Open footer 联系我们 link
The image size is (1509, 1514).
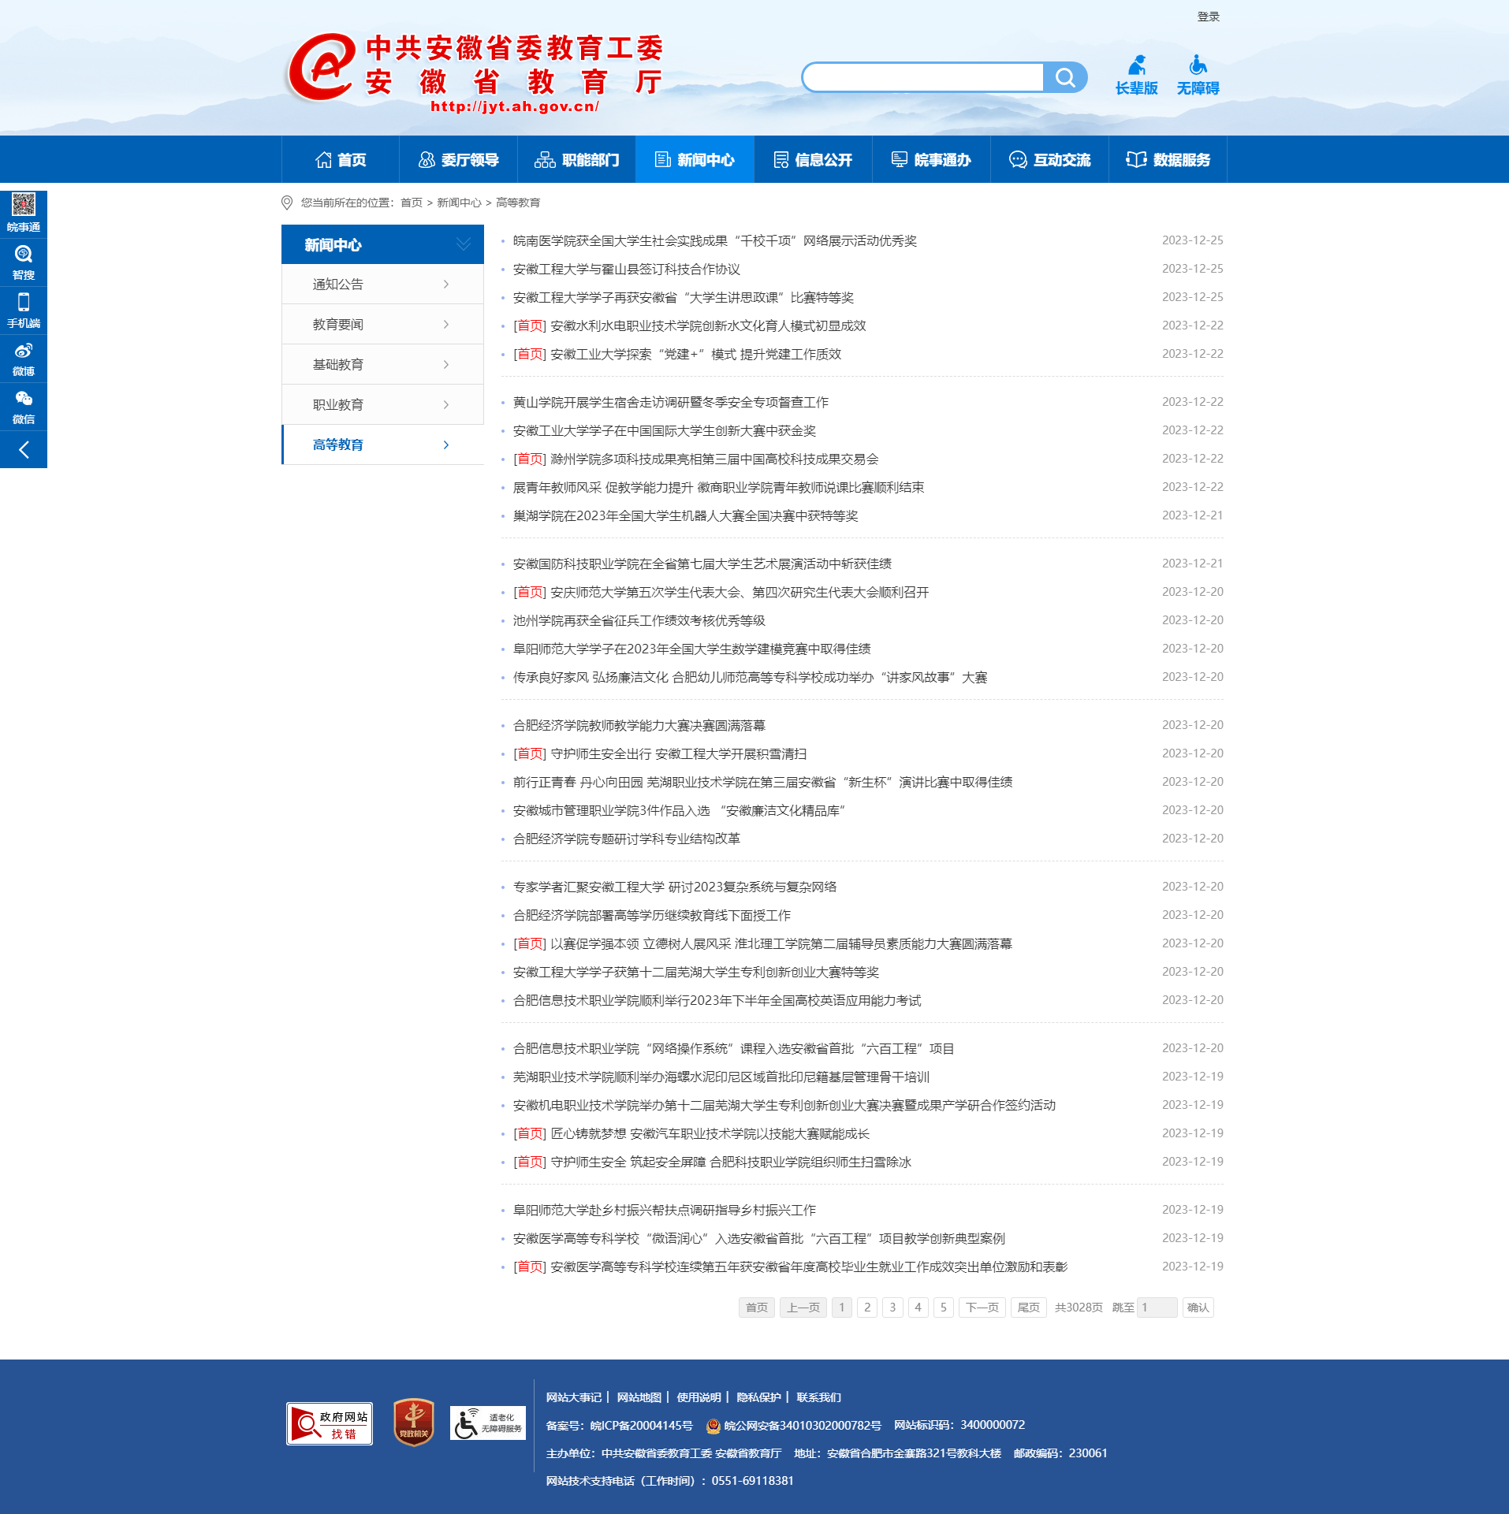tap(819, 1397)
